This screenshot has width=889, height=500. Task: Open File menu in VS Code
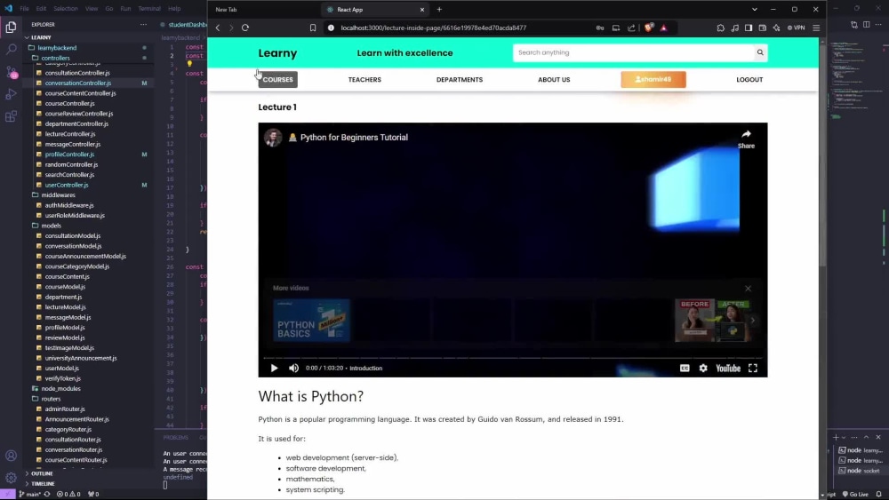(x=24, y=9)
